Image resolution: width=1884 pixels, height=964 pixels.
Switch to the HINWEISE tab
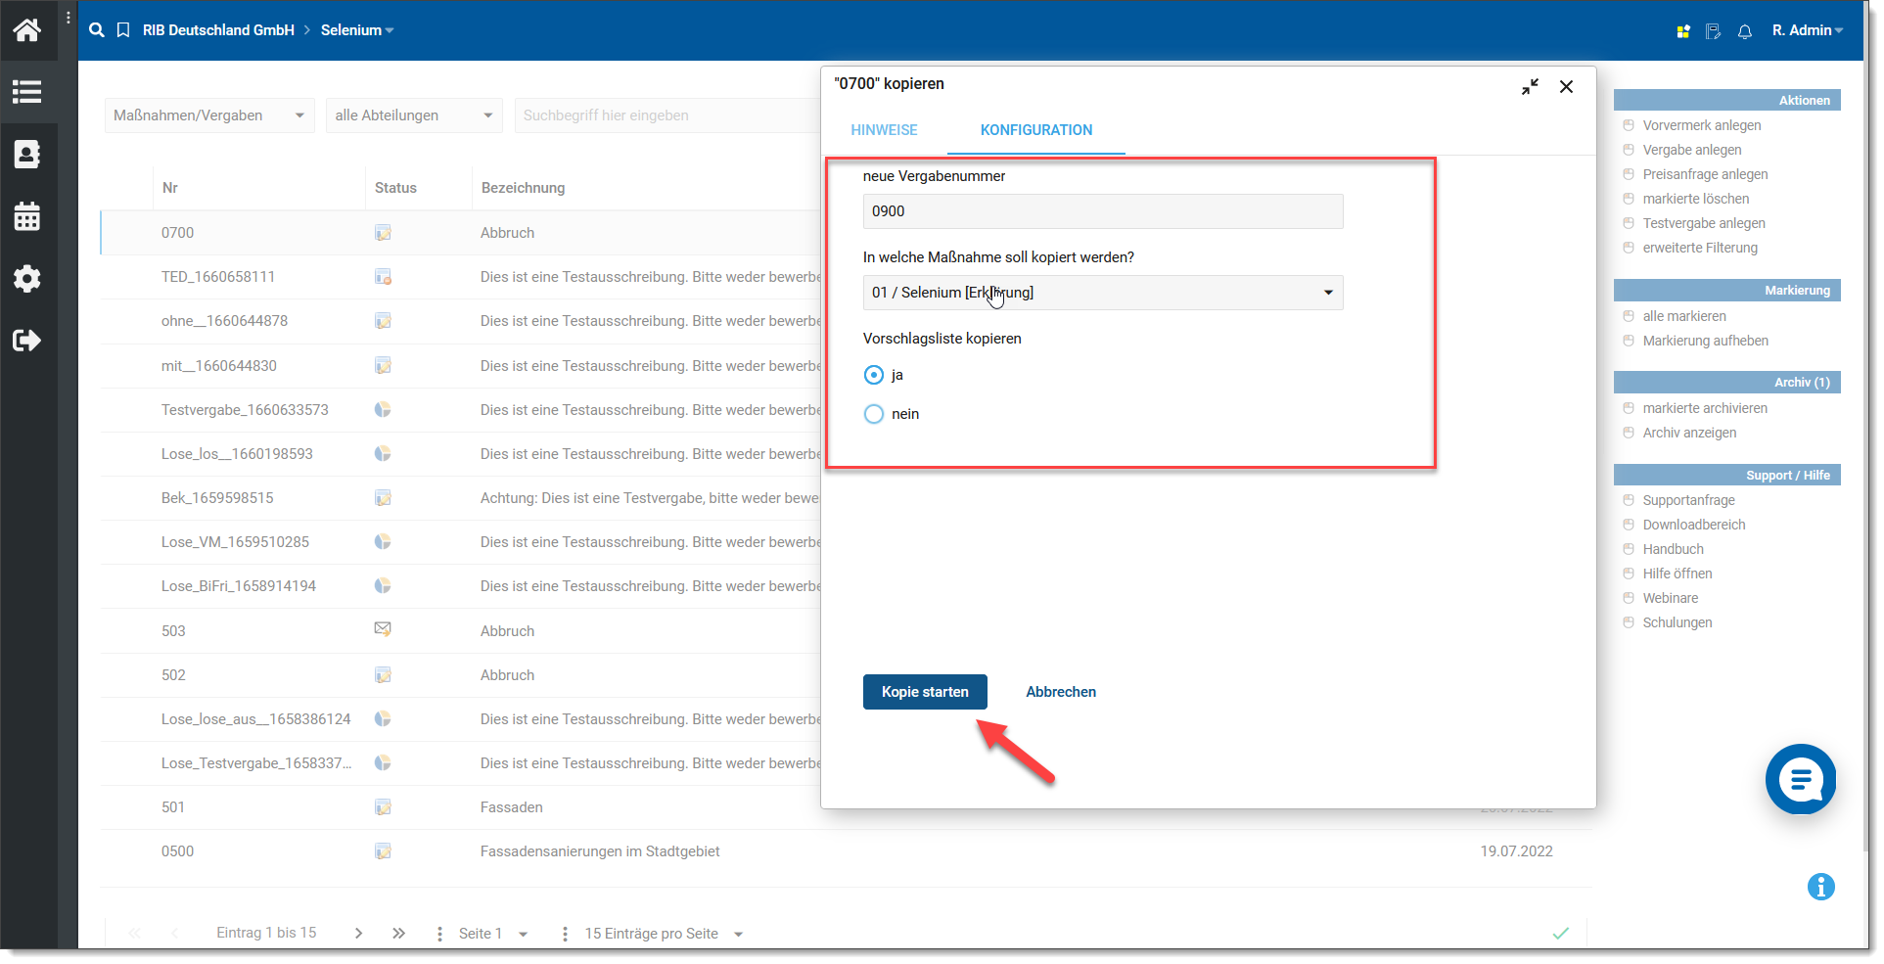click(884, 130)
